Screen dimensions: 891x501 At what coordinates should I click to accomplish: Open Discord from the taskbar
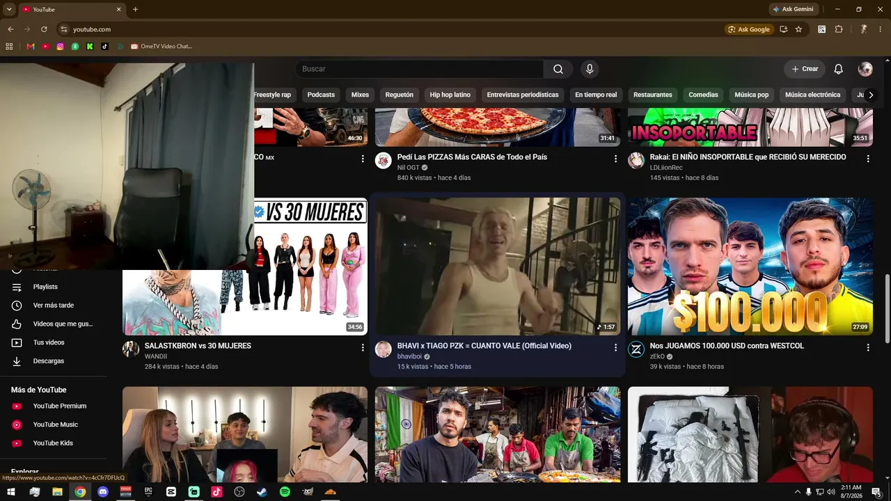[103, 492]
